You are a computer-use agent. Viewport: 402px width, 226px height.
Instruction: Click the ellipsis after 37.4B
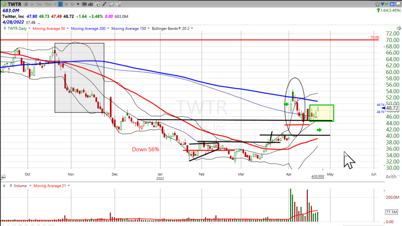click(x=39, y=23)
